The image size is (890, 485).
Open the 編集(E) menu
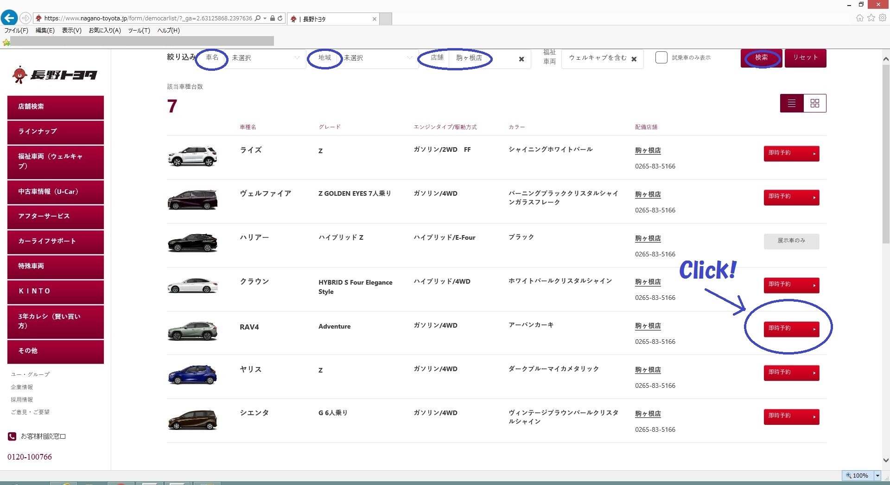45,30
